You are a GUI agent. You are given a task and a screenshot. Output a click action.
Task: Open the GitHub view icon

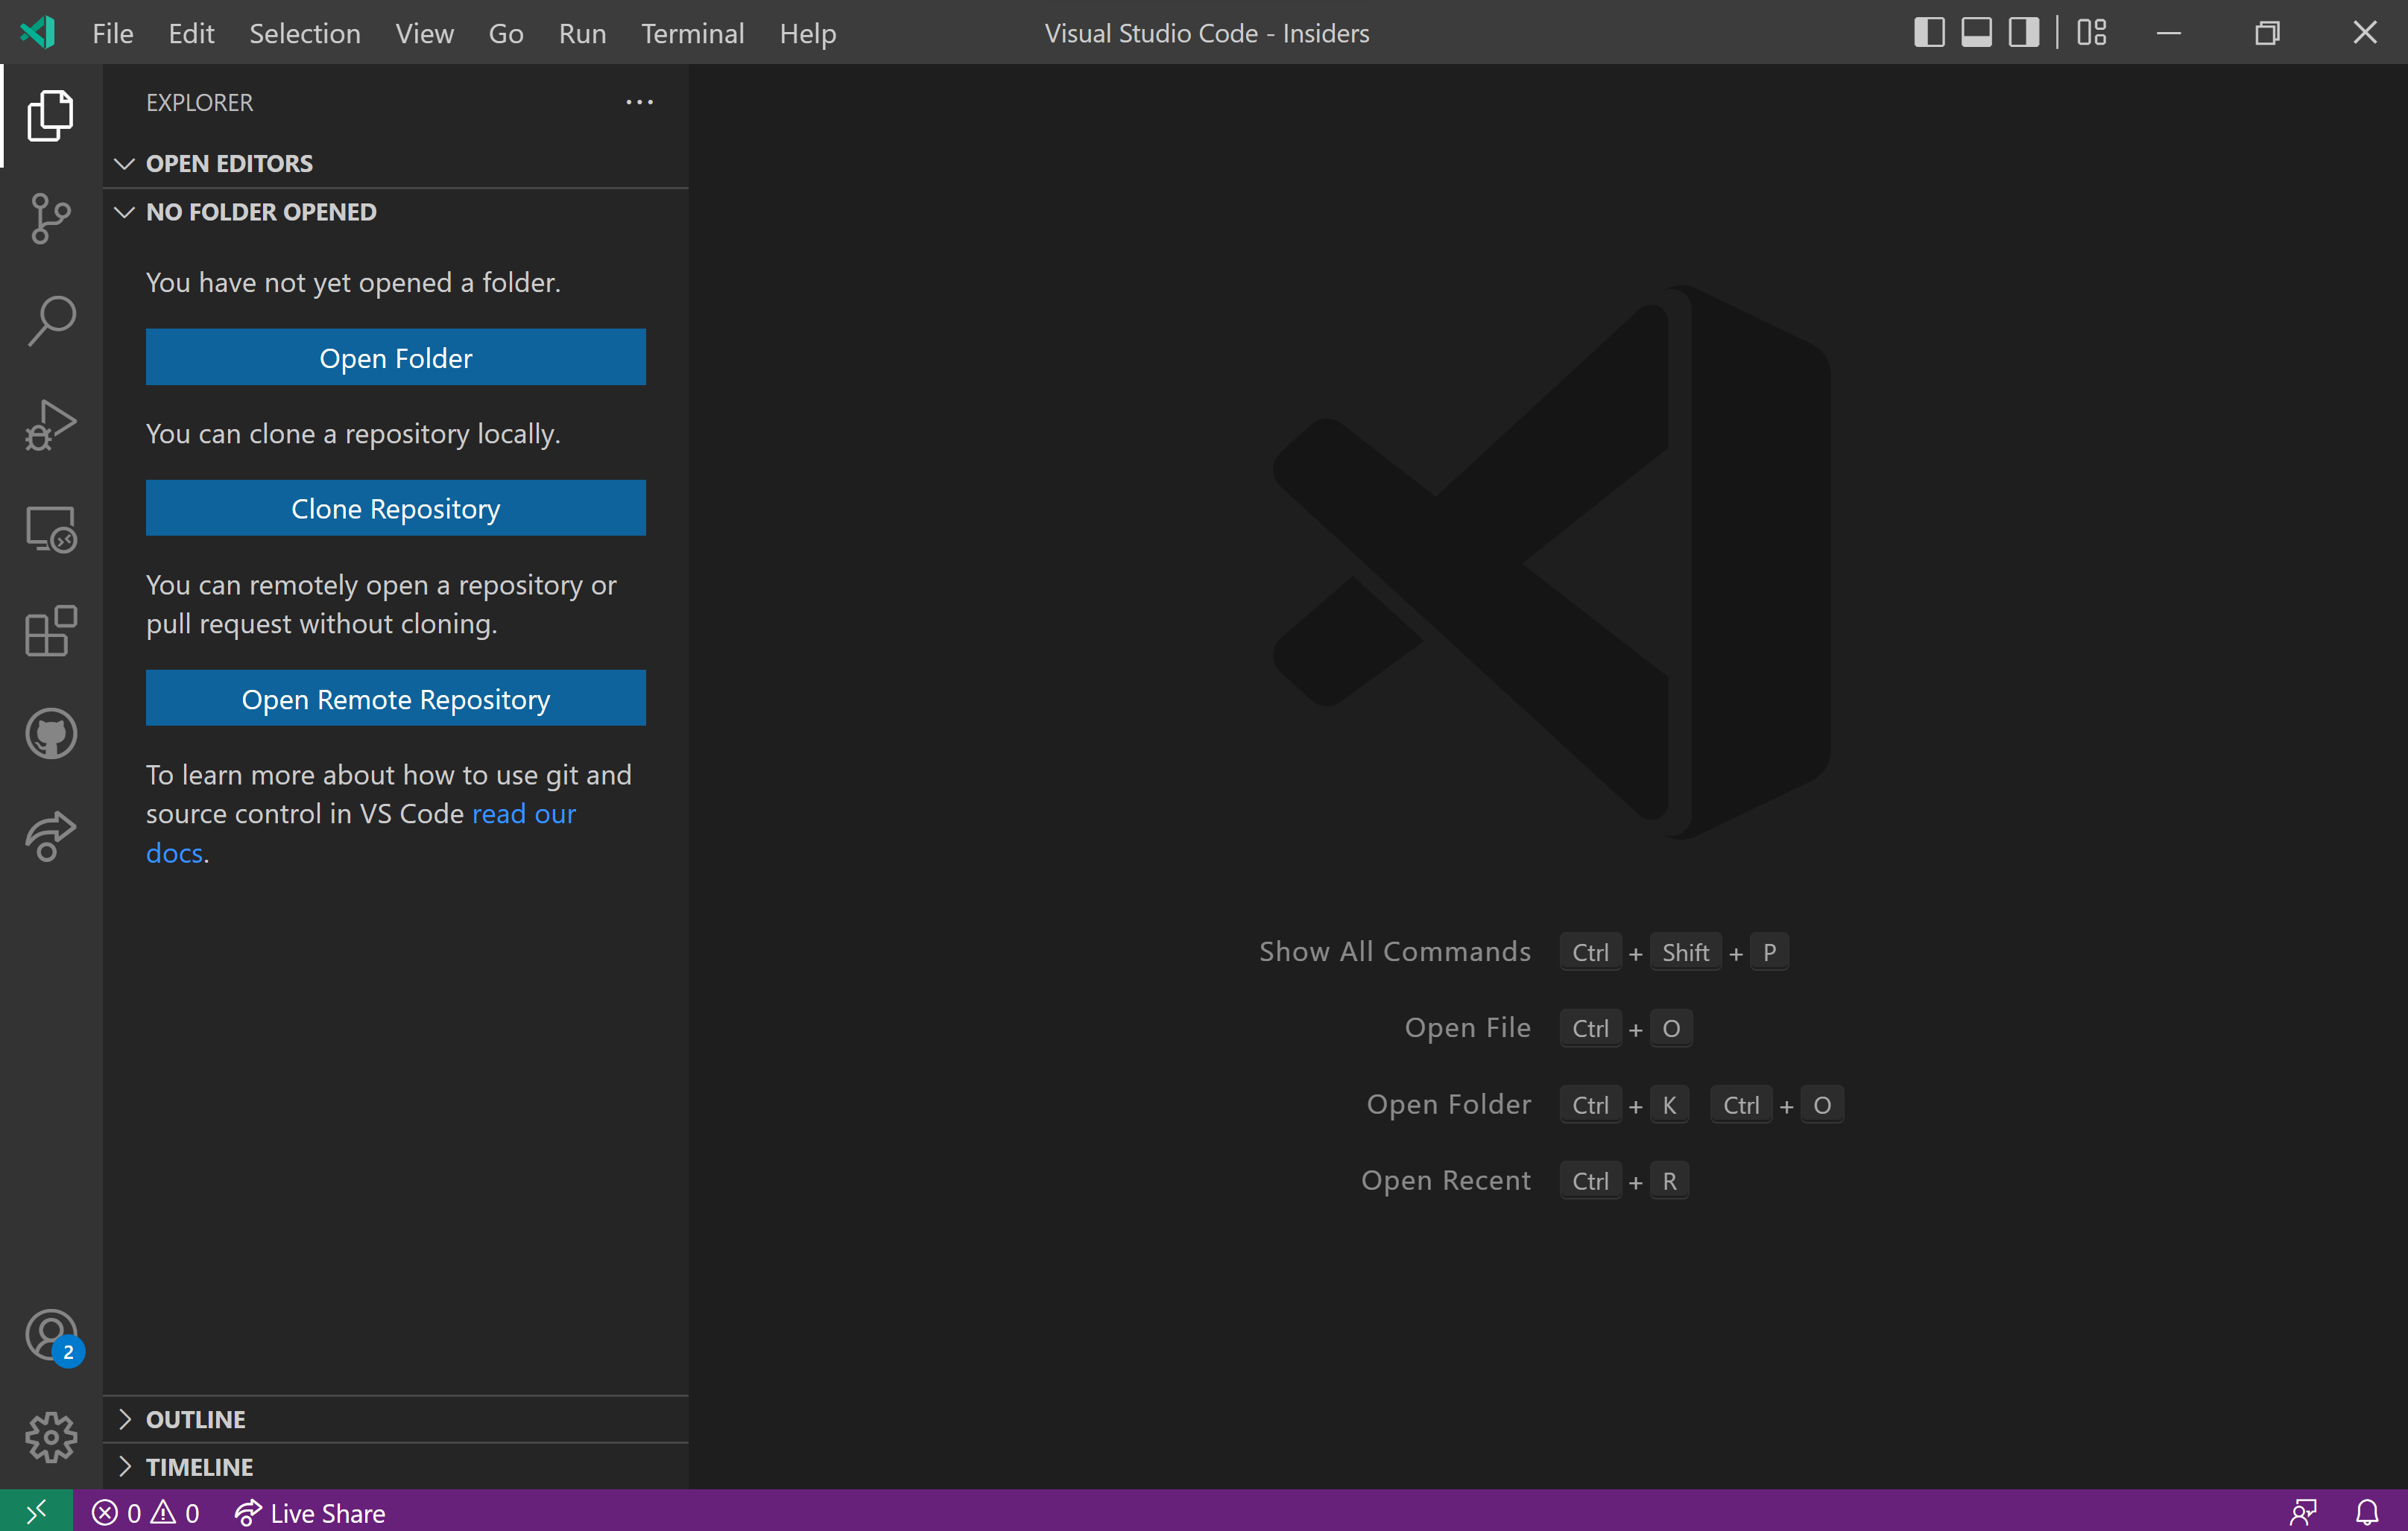50,735
